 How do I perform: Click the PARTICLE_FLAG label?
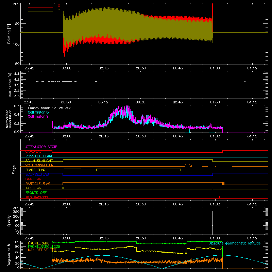[38, 183]
